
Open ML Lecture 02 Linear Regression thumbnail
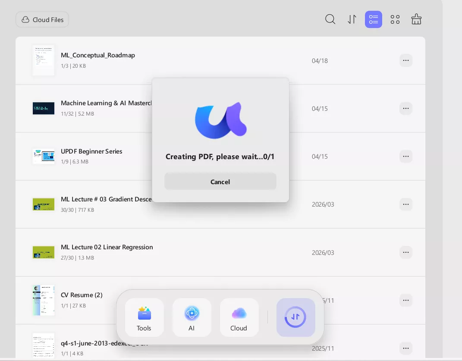pos(43,252)
